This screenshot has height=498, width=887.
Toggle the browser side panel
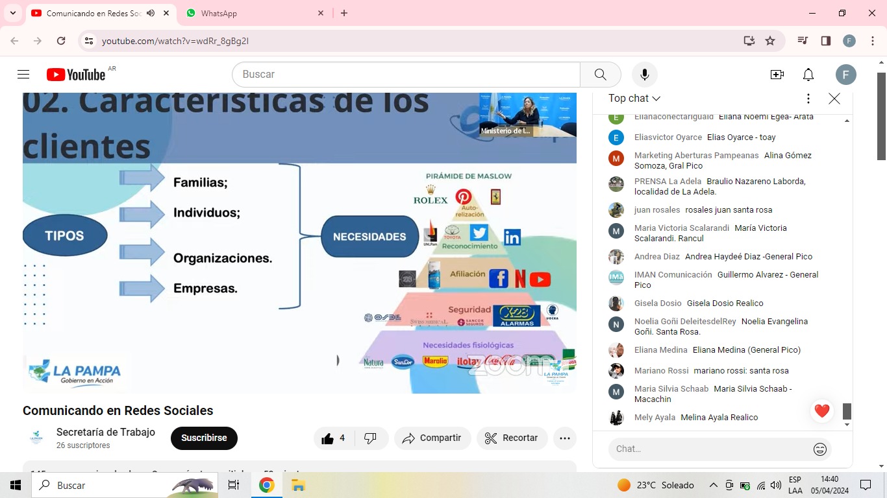826,41
